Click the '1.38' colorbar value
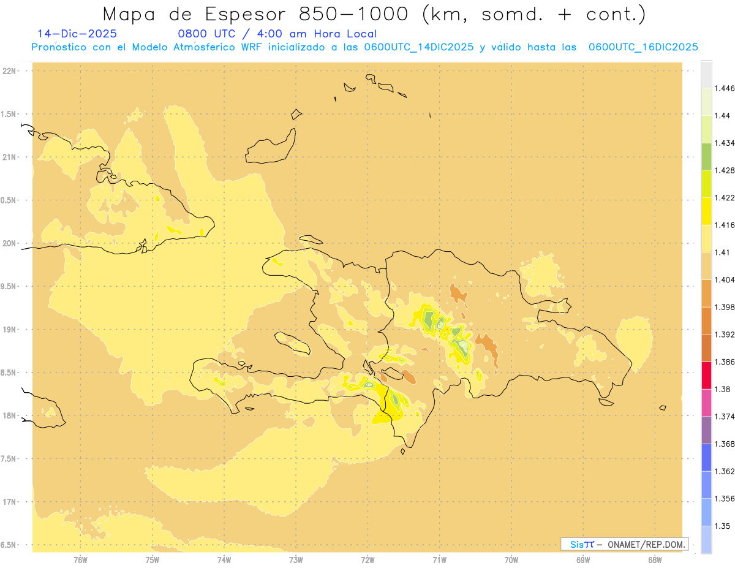Image resolution: width=735 pixels, height=568 pixels. (722, 389)
